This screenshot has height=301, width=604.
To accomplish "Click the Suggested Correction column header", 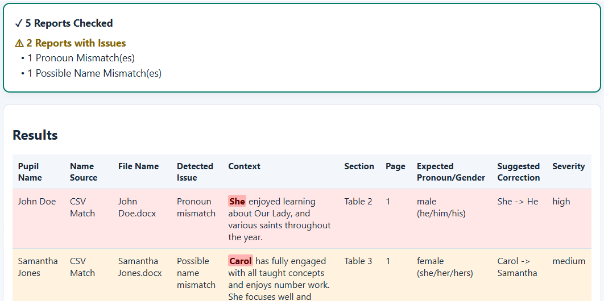I will click(519, 172).
